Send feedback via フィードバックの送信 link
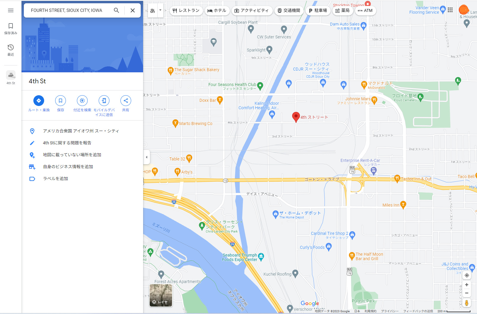Image resolution: width=477 pixels, height=314 pixels. 418,311
